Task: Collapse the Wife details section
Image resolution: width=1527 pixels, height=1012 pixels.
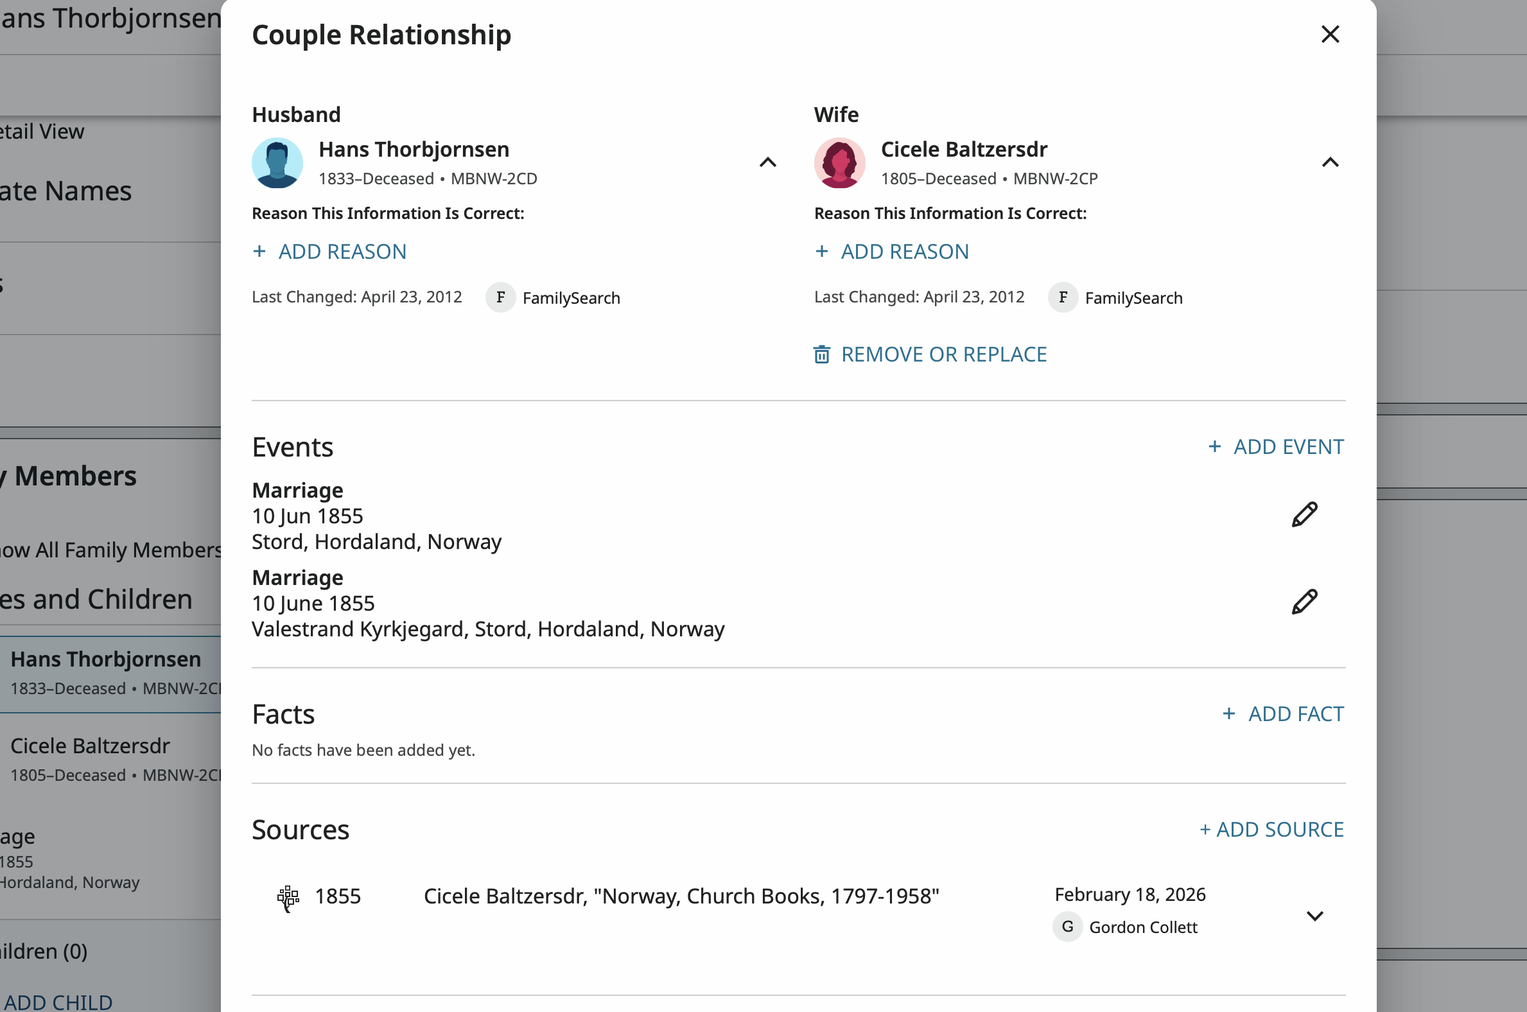Action: 1329,162
